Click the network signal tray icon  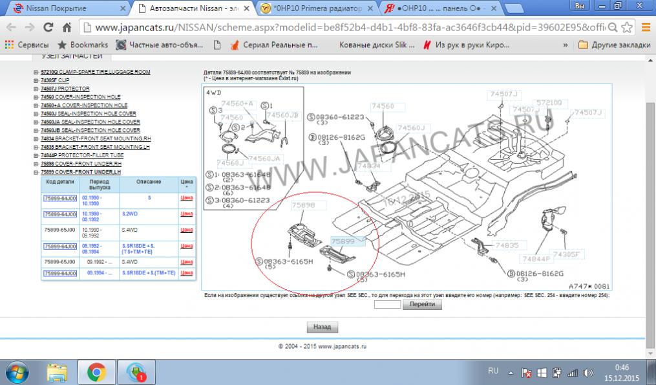pyautogui.click(x=573, y=373)
